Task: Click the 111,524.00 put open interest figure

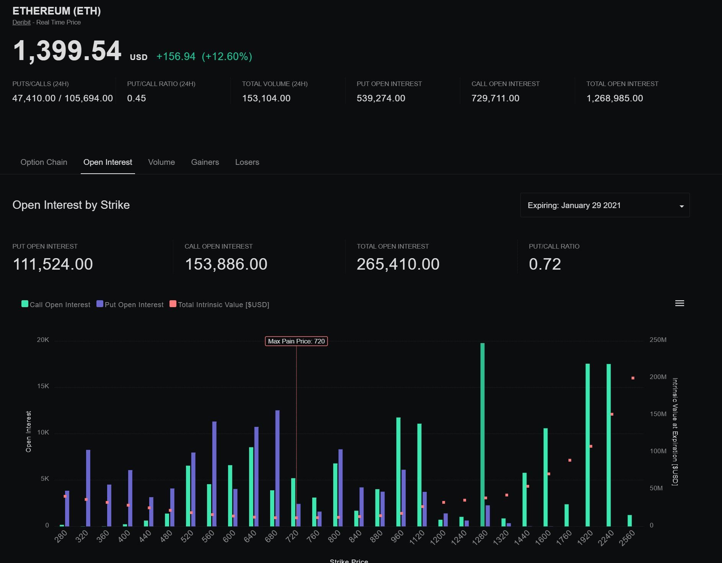Action: pyautogui.click(x=53, y=264)
